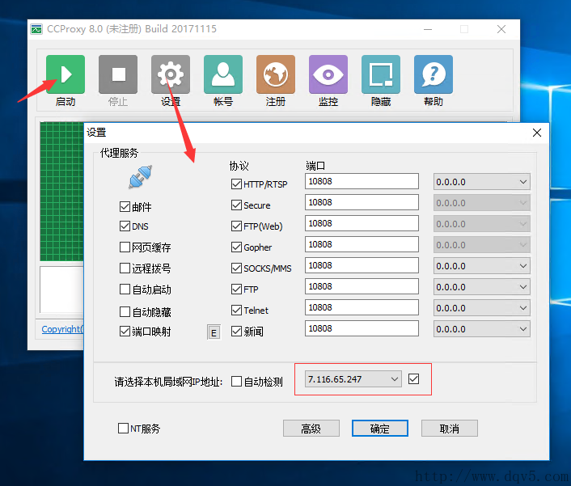
Task: Enable the 自动检测 checkbox
Action: tap(236, 382)
